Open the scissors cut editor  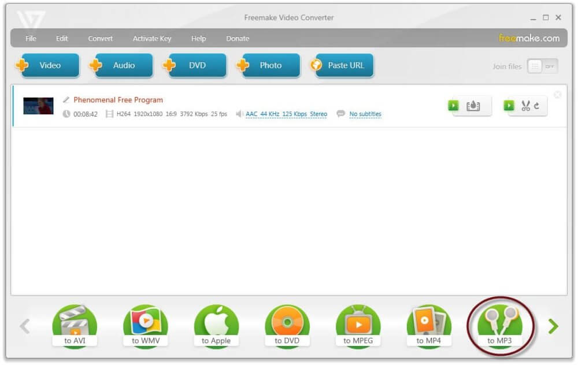tap(525, 106)
